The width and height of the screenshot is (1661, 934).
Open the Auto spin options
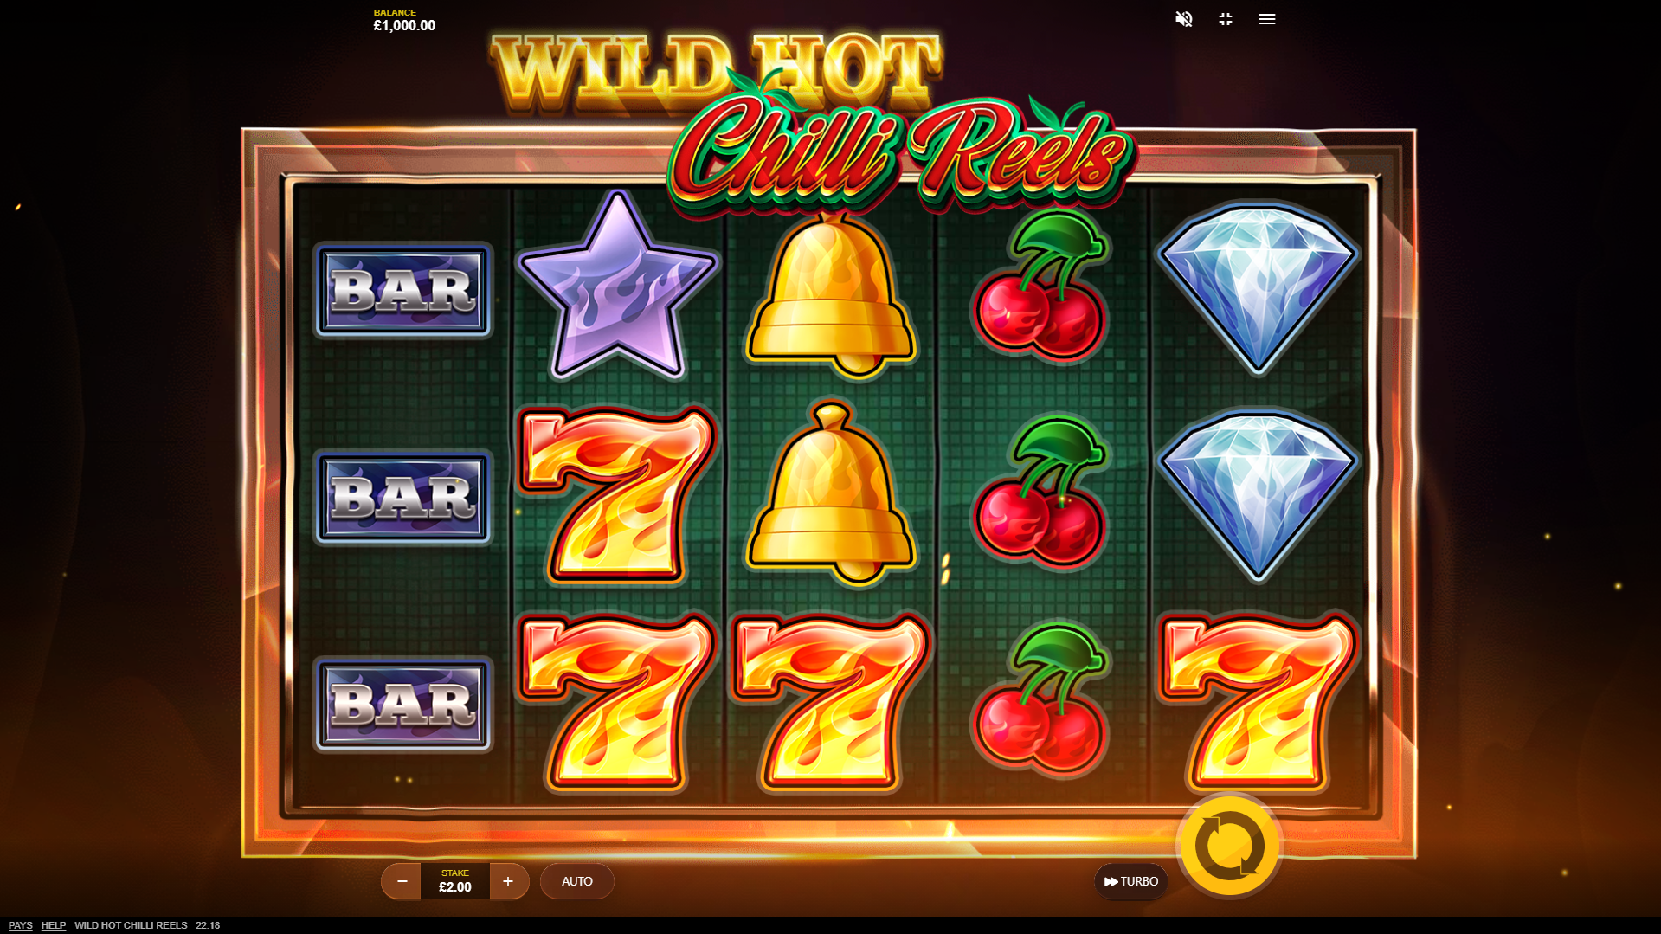pyautogui.click(x=577, y=881)
